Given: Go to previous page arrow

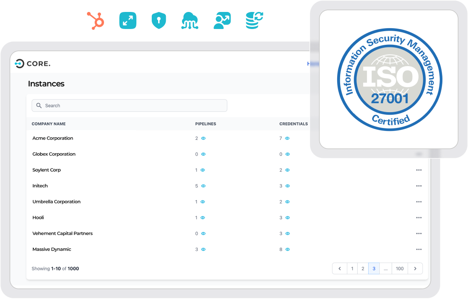Looking at the screenshot, I should click(x=340, y=269).
